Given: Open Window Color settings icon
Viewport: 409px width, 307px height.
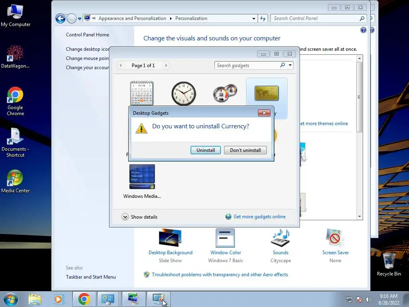Looking at the screenshot, I should pos(225,238).
